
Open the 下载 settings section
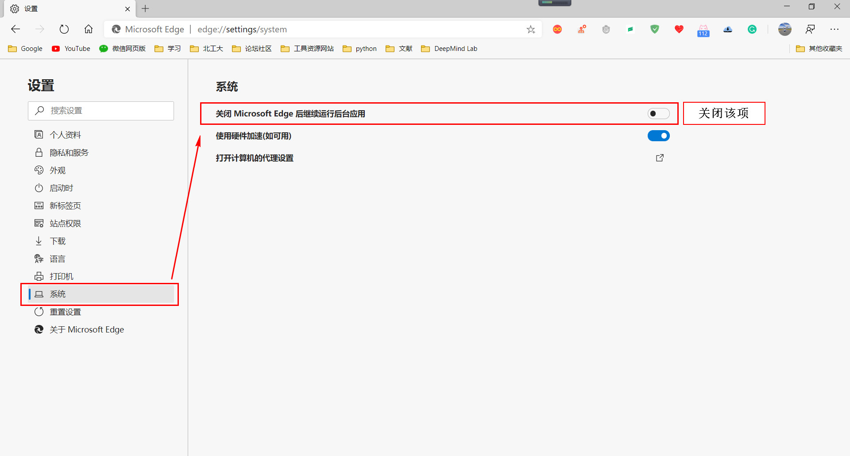[101, 241]
